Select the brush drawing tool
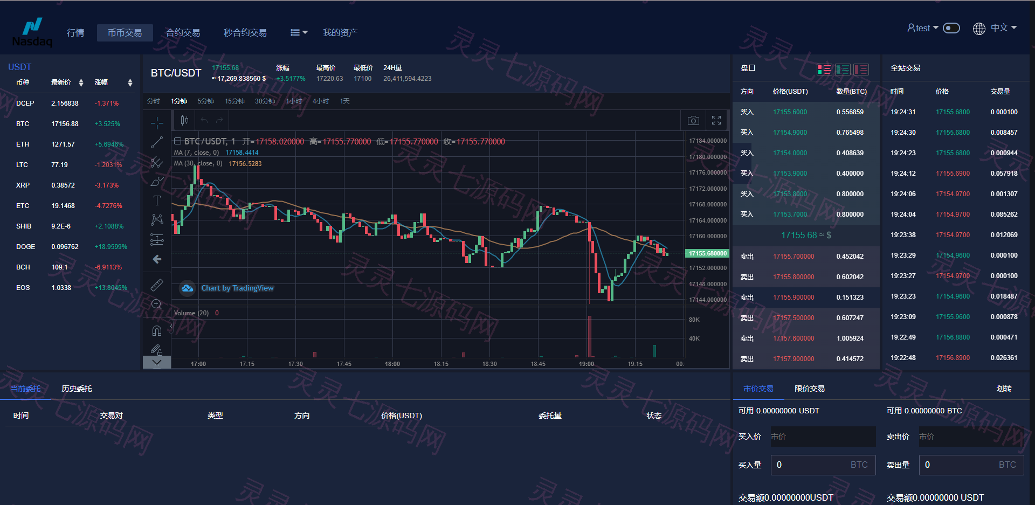Image resolution: width=1035 pixels, height=505 pixels. pos(157,181)
